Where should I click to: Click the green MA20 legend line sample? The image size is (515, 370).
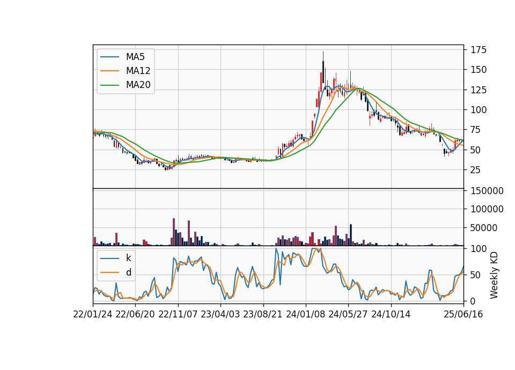coord(109,85)
